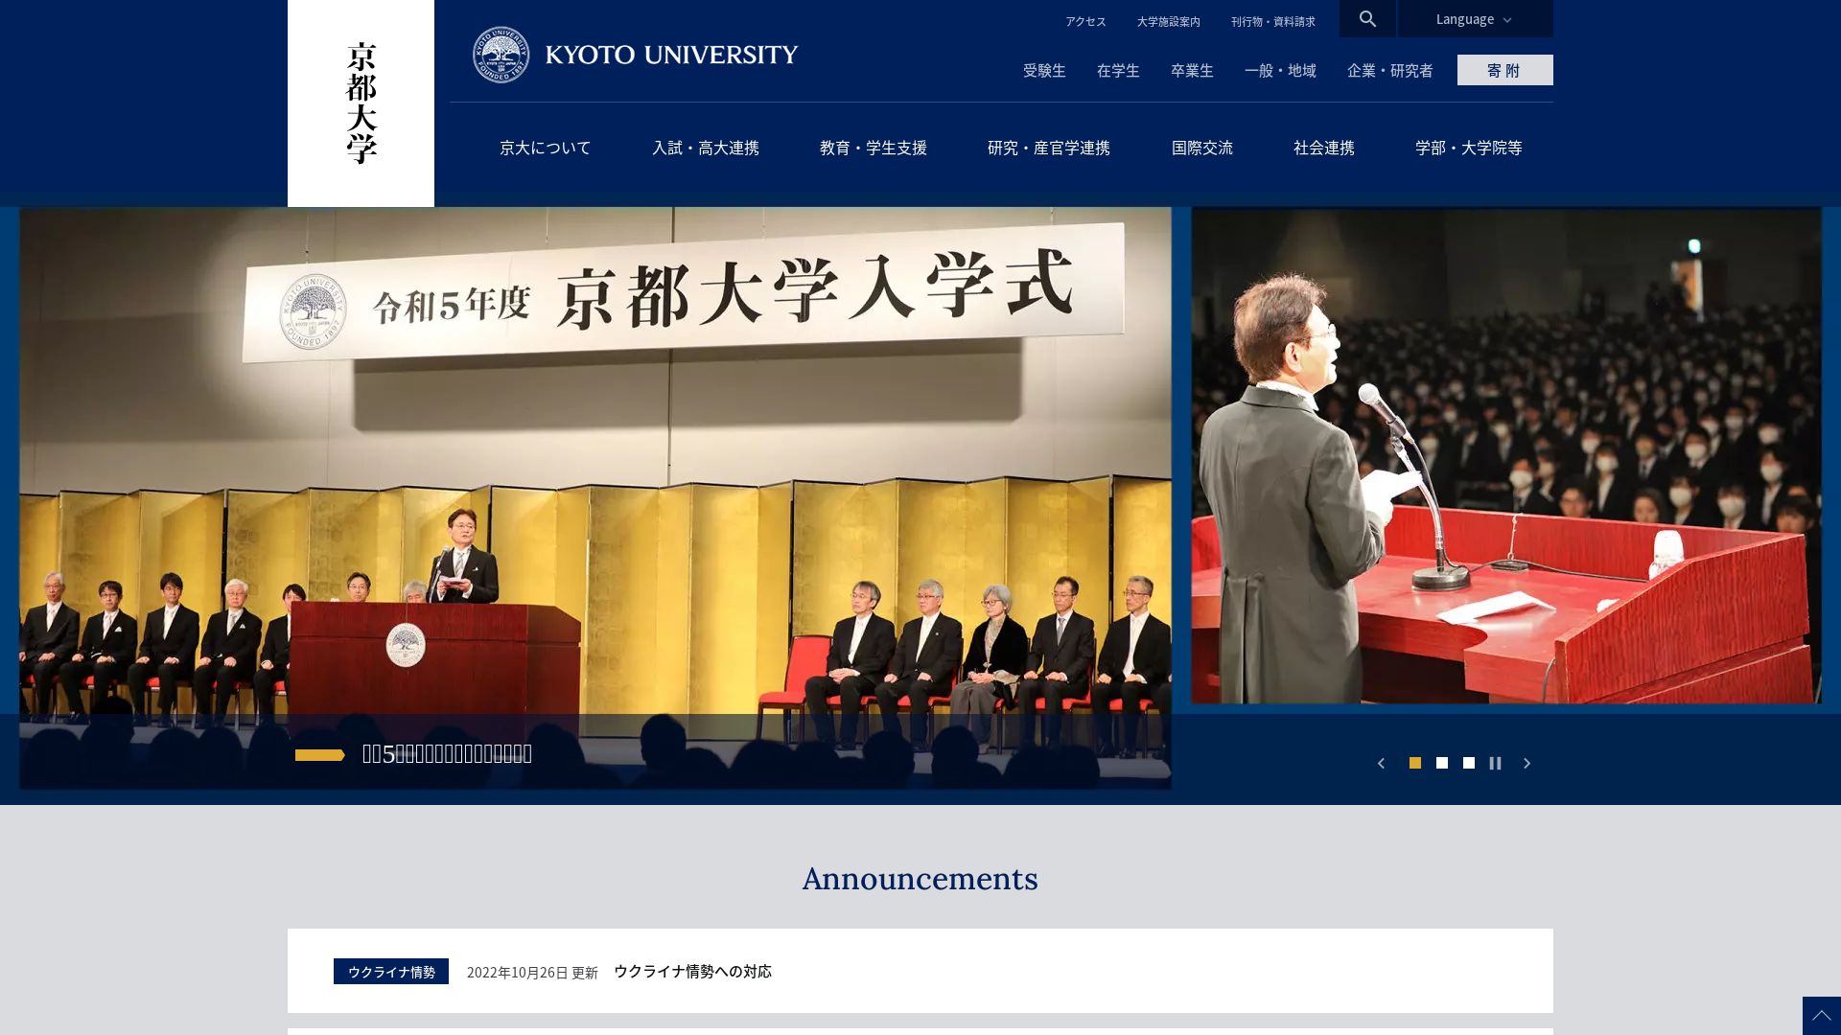This screenshot has height=1035, width=1841.
Task: Open the 国際交流 menu
Action: tap(1201, 148)
